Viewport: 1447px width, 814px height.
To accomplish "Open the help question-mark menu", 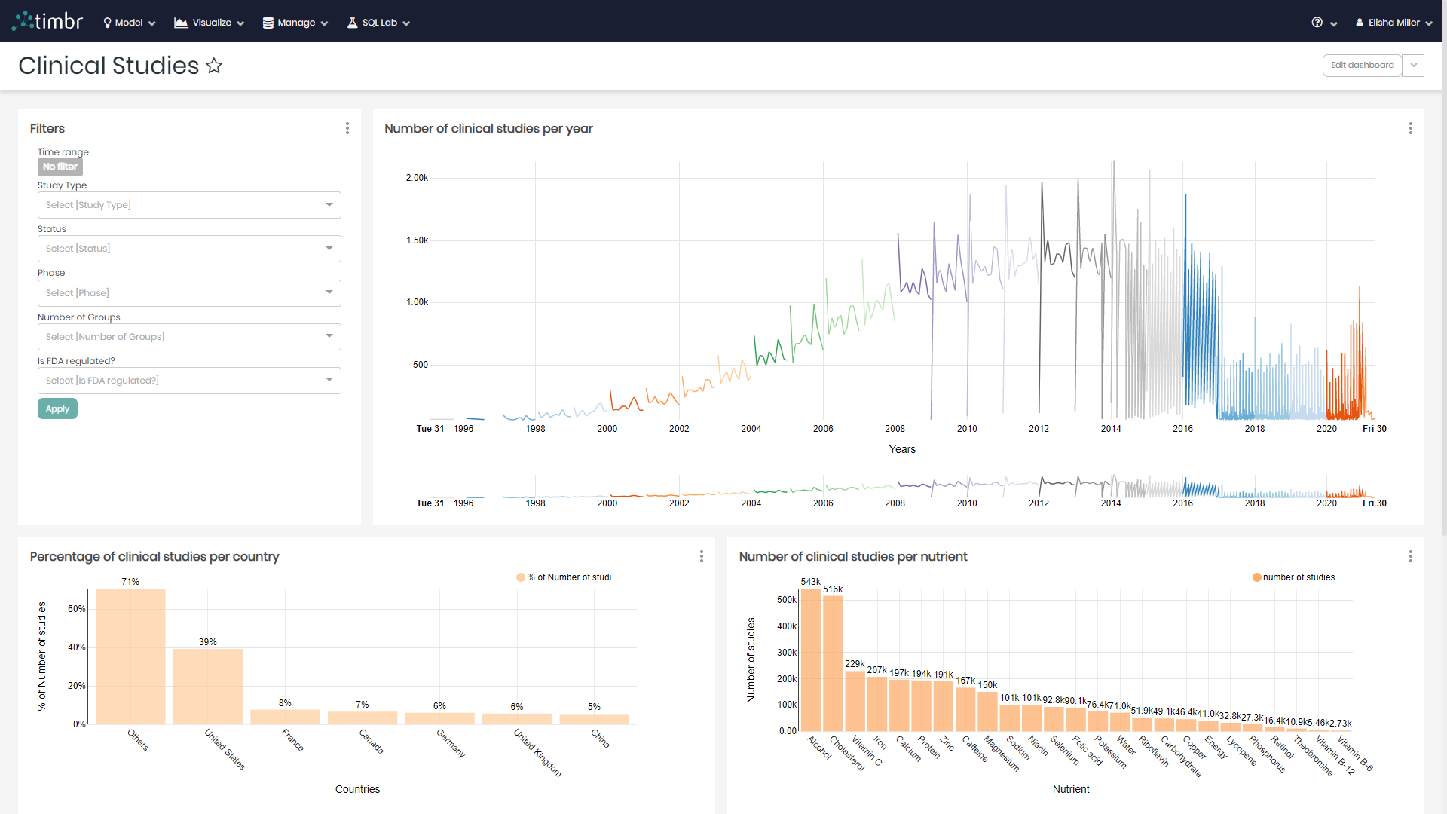I will [1319, 22].
